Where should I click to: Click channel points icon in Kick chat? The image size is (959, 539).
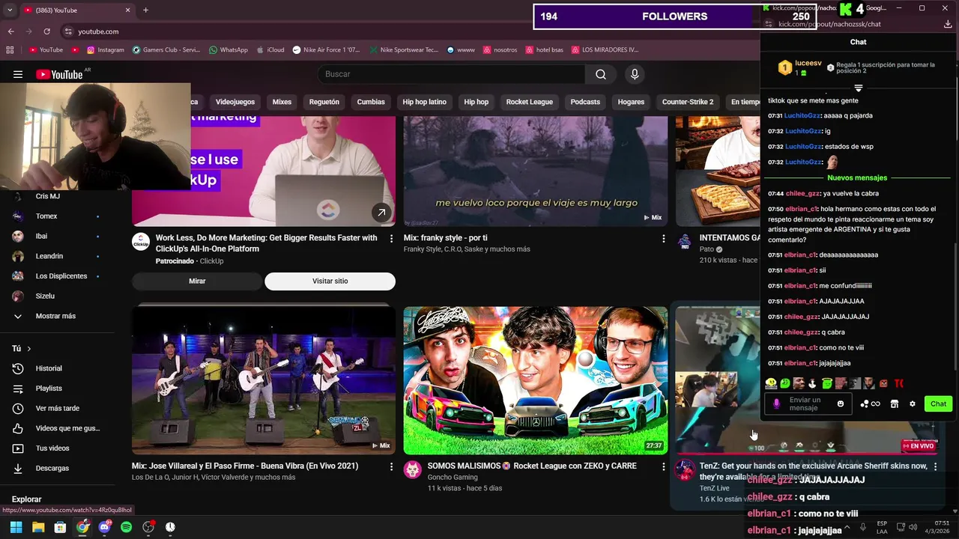click(870, 404)
